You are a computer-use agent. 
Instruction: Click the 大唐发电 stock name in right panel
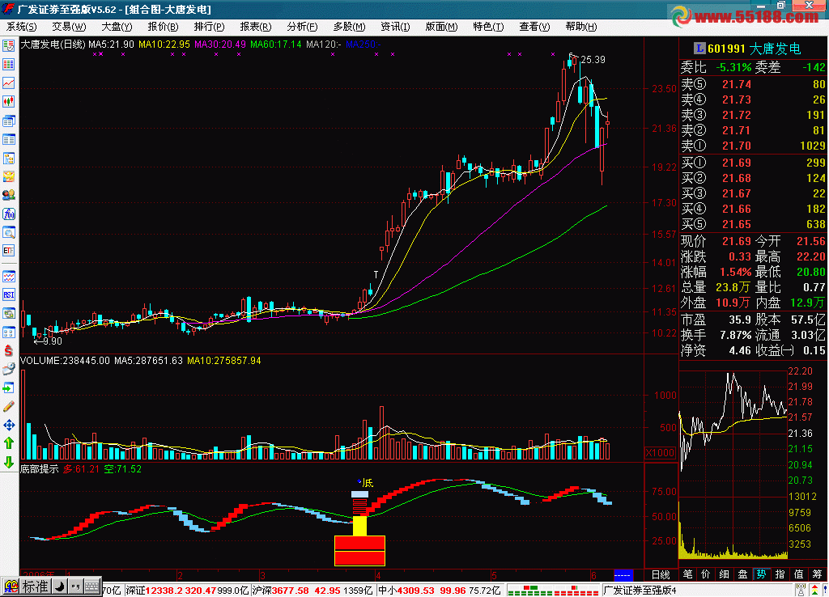coord(775,49)
